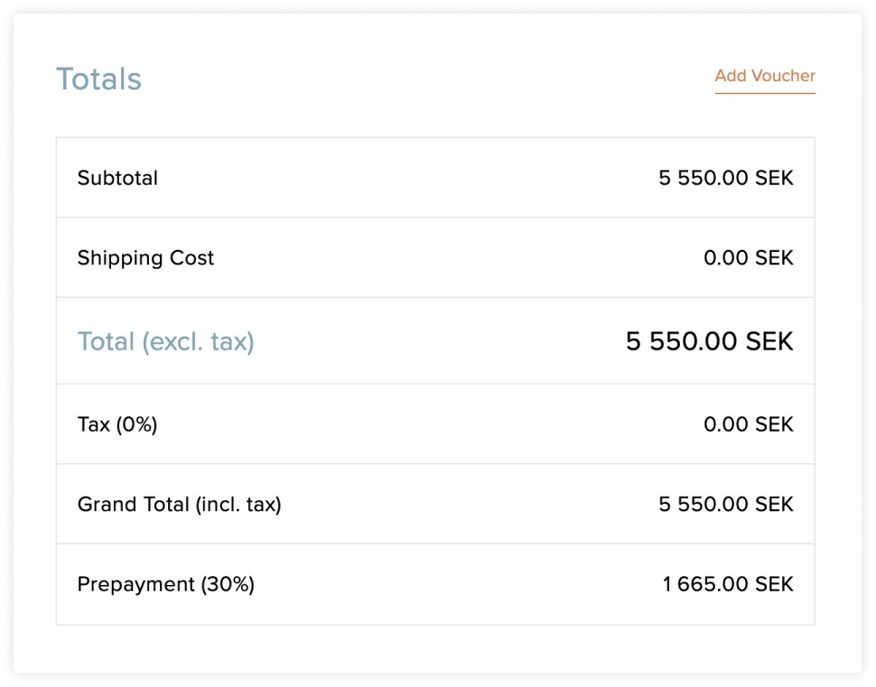Select the Totals heading
Screen dimensions: 876x687
point(98,79)
